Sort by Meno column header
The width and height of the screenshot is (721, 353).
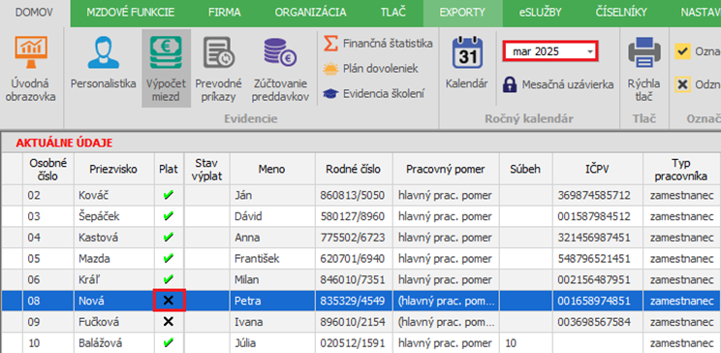(x=272, y=169)
